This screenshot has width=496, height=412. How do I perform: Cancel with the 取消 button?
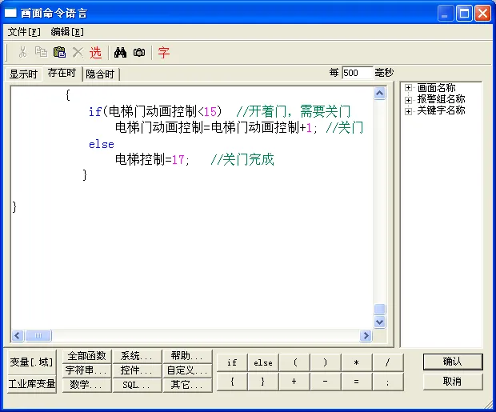(453, 382)
